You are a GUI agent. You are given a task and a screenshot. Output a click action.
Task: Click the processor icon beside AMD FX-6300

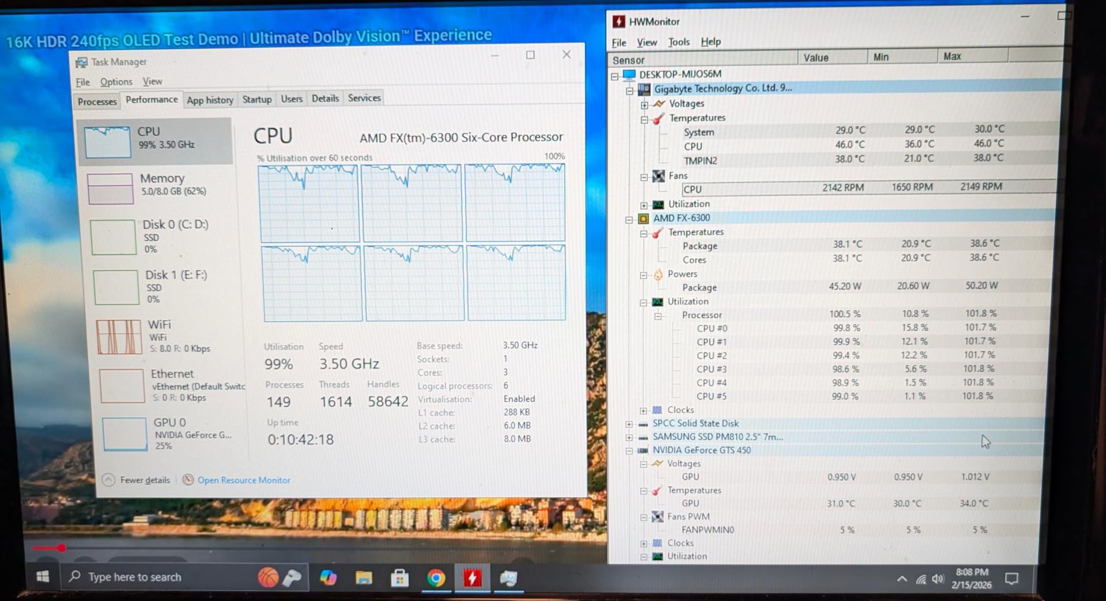(x=644, y=218)
